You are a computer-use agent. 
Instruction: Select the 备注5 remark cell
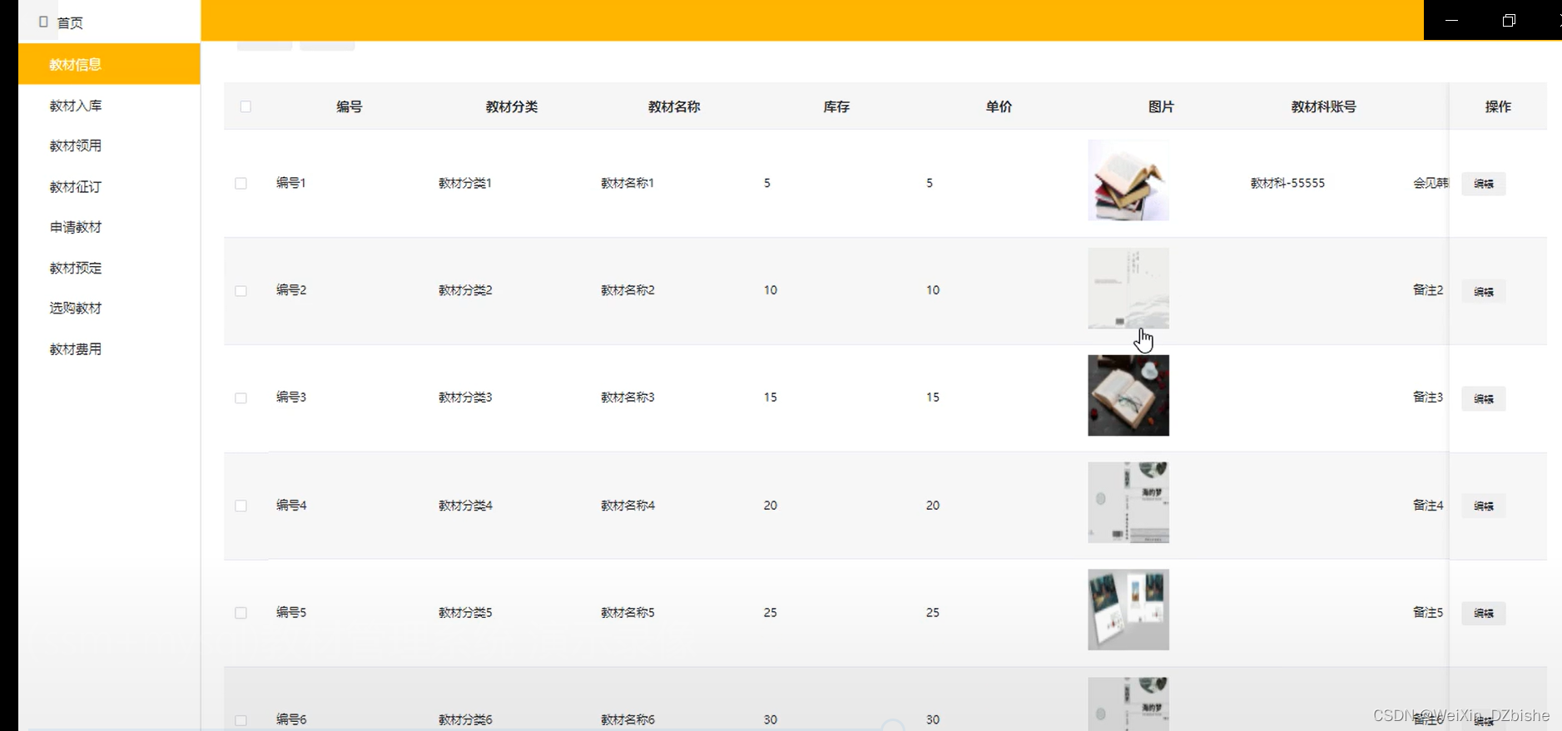[x=1428, y=613]
